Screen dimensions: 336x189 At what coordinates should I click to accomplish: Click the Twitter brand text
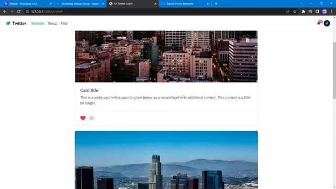[19, 23]
